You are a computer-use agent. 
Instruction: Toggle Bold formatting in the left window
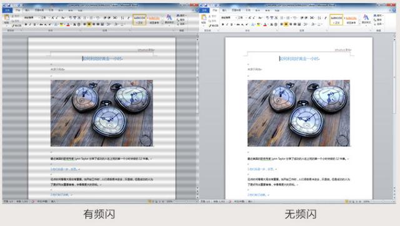coord(26,25)
